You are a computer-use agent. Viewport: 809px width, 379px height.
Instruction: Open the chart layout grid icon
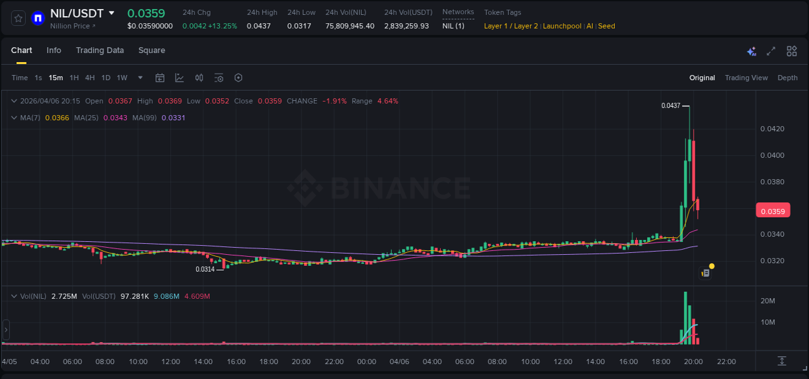[x=792, y=51]
